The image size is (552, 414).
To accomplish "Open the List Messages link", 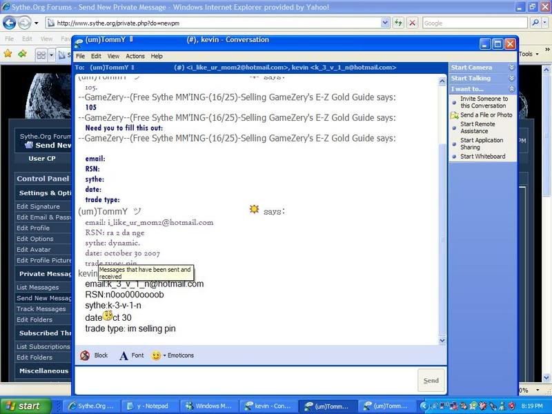I will [38, 288].
